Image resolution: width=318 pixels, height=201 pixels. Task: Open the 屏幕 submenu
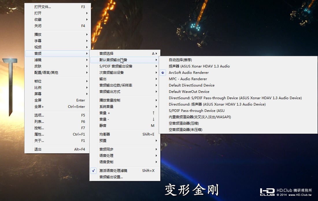click(x=58, y=94)
